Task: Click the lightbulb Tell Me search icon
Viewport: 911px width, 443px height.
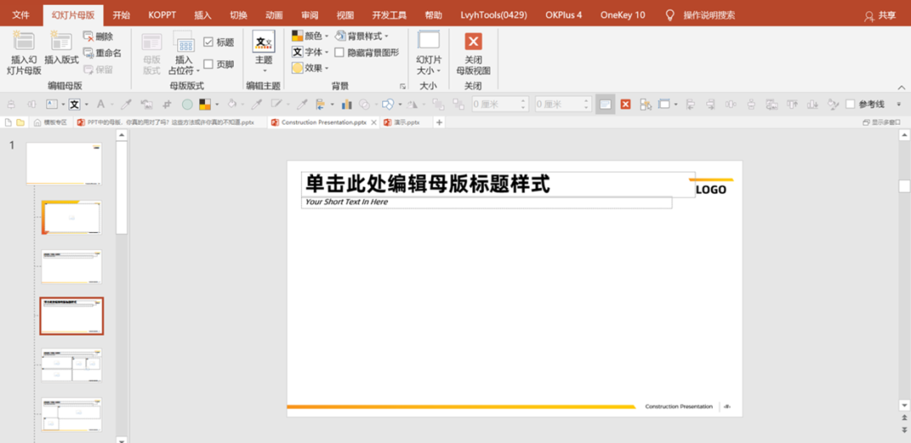Action: point(670,14)
